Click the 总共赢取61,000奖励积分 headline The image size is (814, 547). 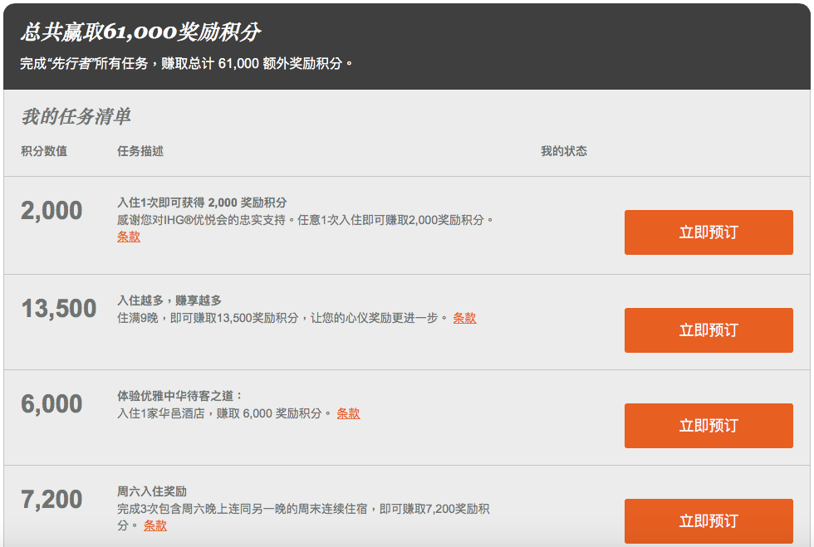point(140,32)
